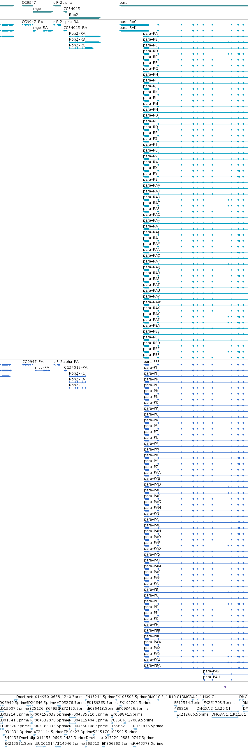Screen dimensions: 248x748
Task: Click the Rbp2 gene arrow glyph
Action: pos(85,18)
